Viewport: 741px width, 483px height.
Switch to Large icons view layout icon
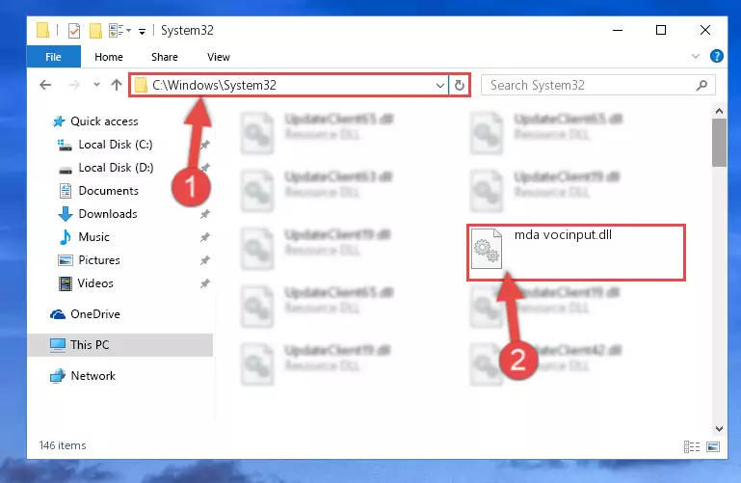click(x=713, y=446)
